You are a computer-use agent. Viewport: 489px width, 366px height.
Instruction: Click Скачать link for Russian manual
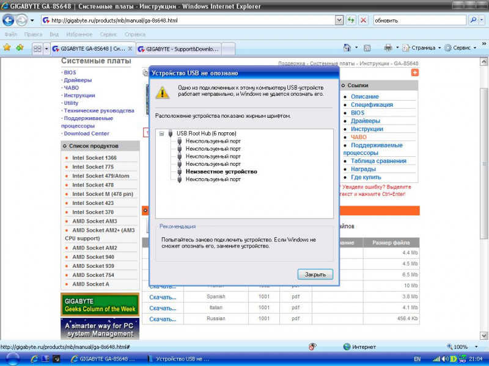click(x=163, y=319)
